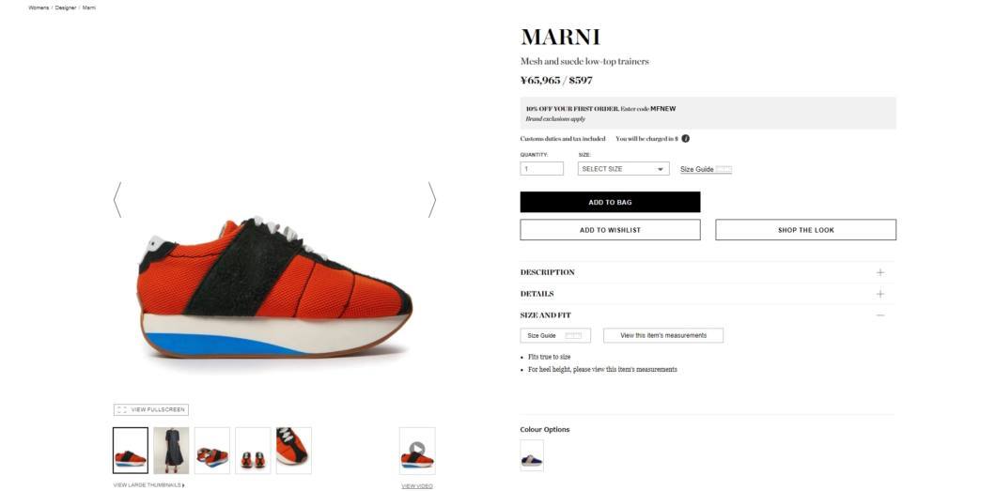Choose the blue colour option swatch

click(x=532, y=455)
